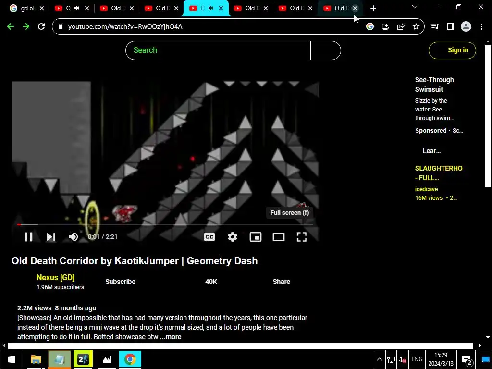This screenshot has width=492, height=369.
Task: Open media controls in Chrome toolbar
Action: point(435,27)
